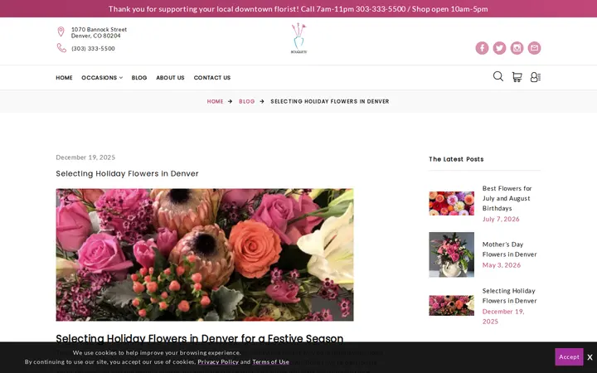Open sidebar Selecting Holiday Flowers post link
This screenshot has height=373, width=597.
509,296
